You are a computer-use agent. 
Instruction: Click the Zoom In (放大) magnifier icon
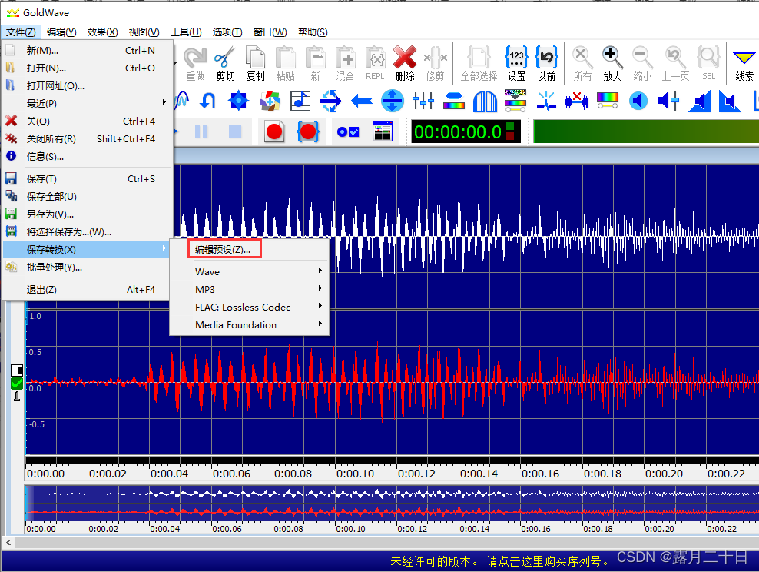pos(612,64)
